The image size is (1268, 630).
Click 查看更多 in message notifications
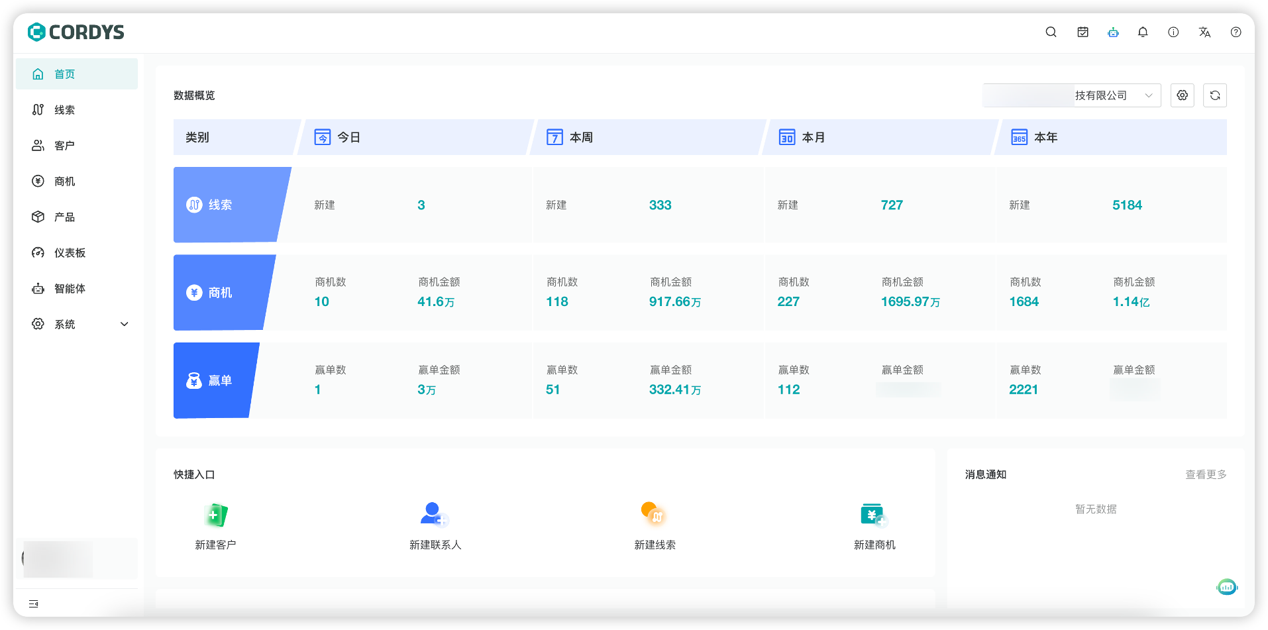pos(1205,474)
